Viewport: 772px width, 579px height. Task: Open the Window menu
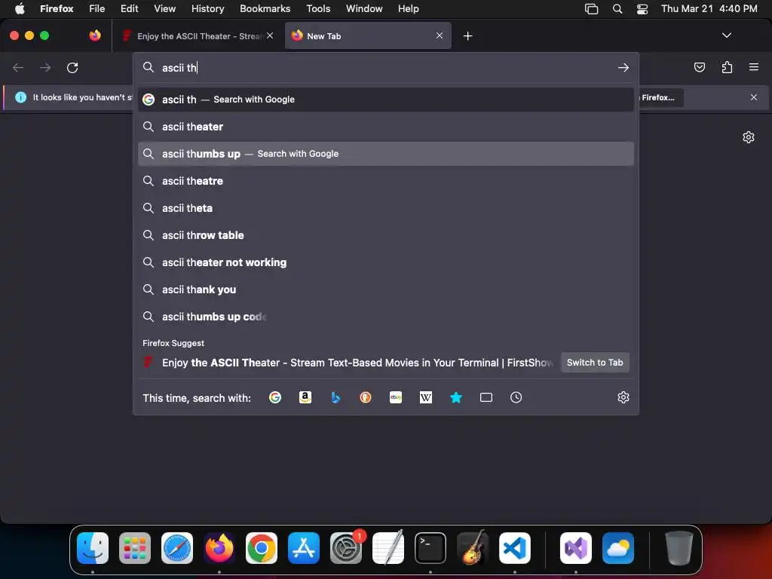click(x=364, y=8)
